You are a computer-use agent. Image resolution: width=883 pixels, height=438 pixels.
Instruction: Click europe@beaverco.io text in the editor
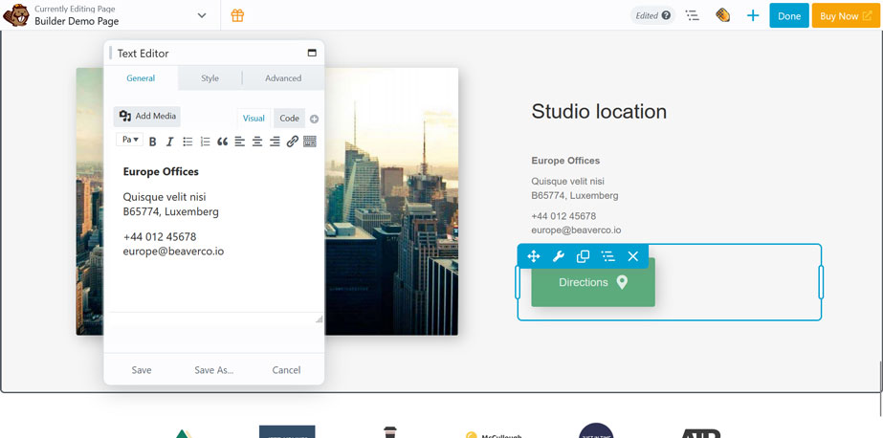tap(173, 252)
